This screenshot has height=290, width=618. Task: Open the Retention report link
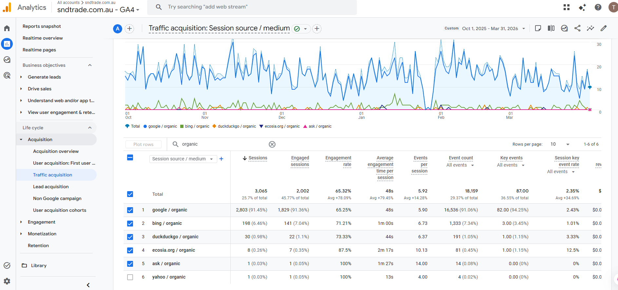[38, 245]
